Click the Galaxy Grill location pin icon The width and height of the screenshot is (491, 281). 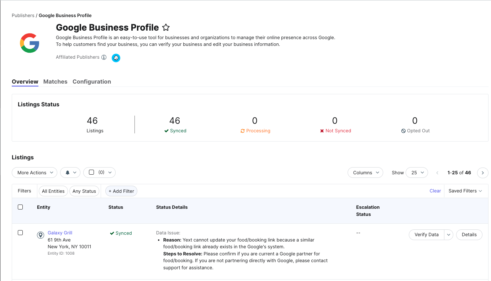click(41, 235)
